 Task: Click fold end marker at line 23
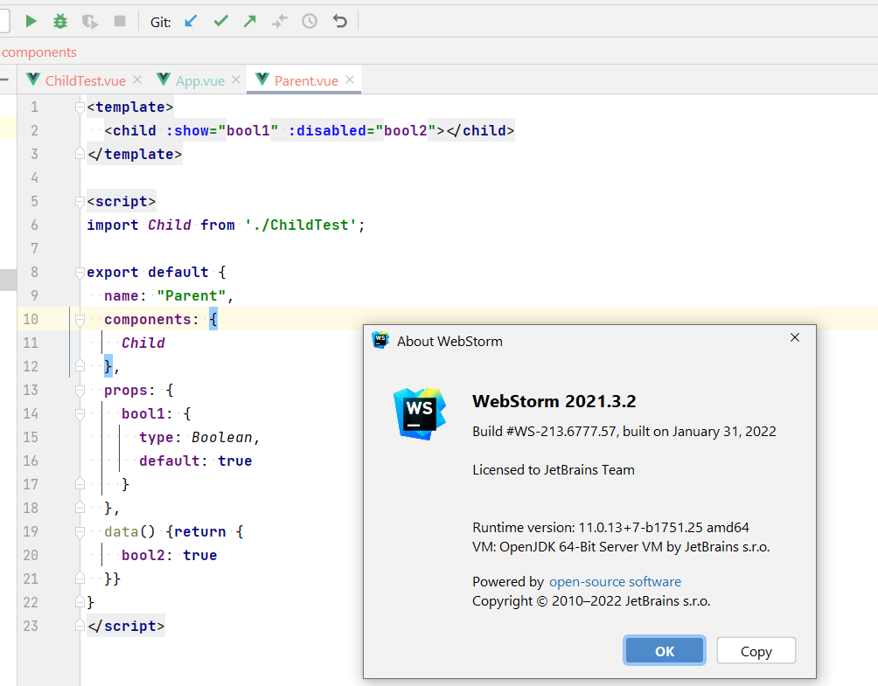80,626
